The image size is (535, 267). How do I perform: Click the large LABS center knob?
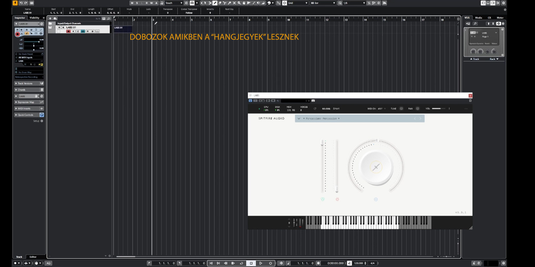[x=376, y=167]
